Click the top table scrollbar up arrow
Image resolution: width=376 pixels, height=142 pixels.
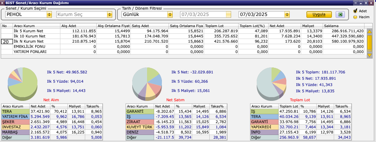370,31
